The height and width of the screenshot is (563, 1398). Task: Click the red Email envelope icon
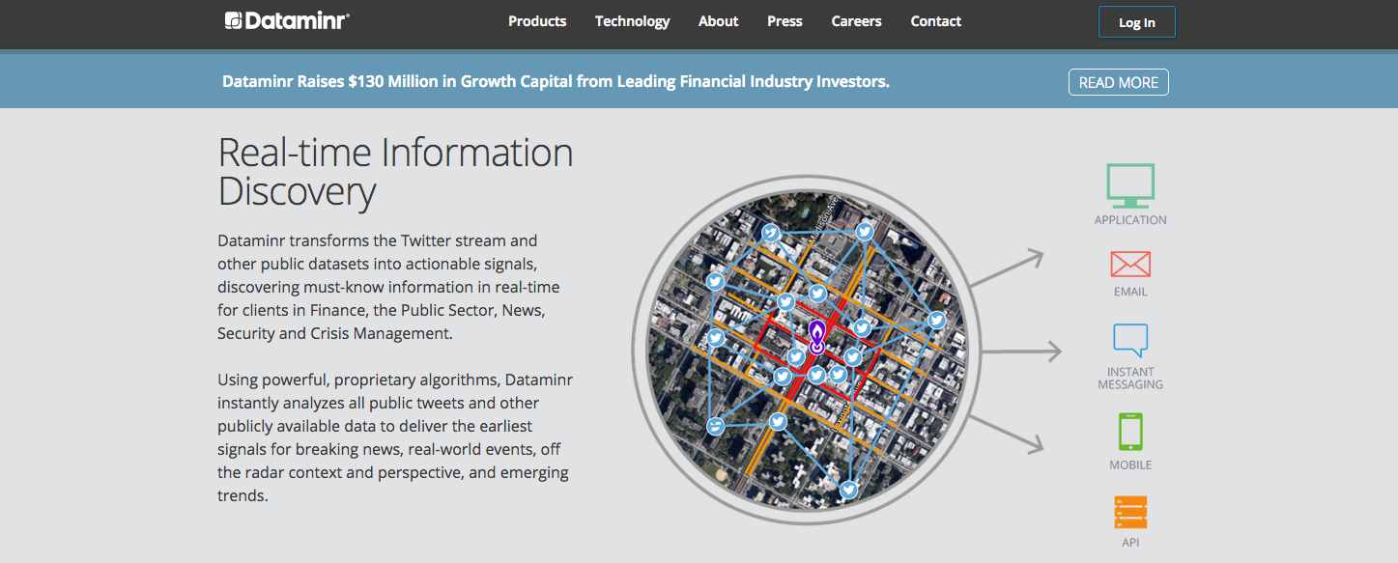tap(1130, 264)
